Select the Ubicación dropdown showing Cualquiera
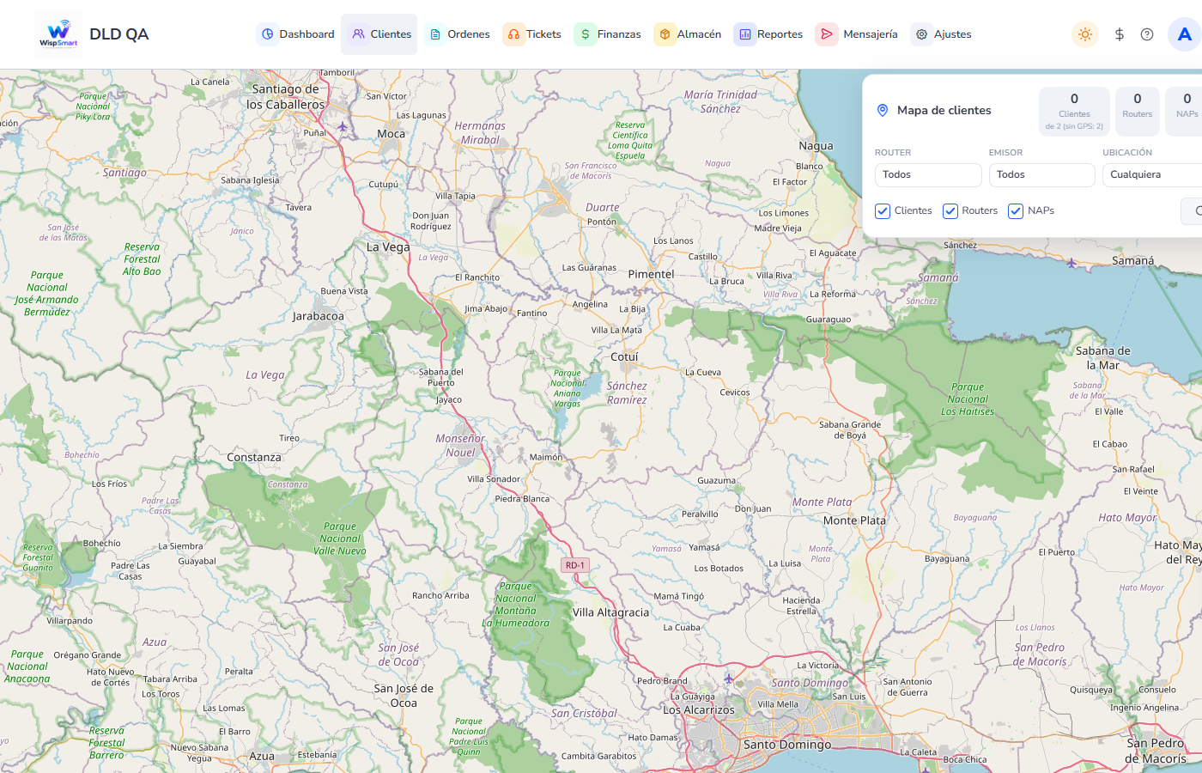Image resolution: width=1202 pixels, height=773 pixels. 1152,175
